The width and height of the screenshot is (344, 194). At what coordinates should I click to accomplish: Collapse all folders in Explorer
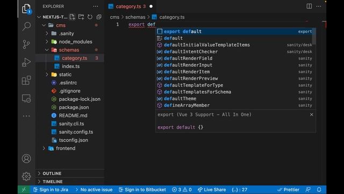coord(99,17)
